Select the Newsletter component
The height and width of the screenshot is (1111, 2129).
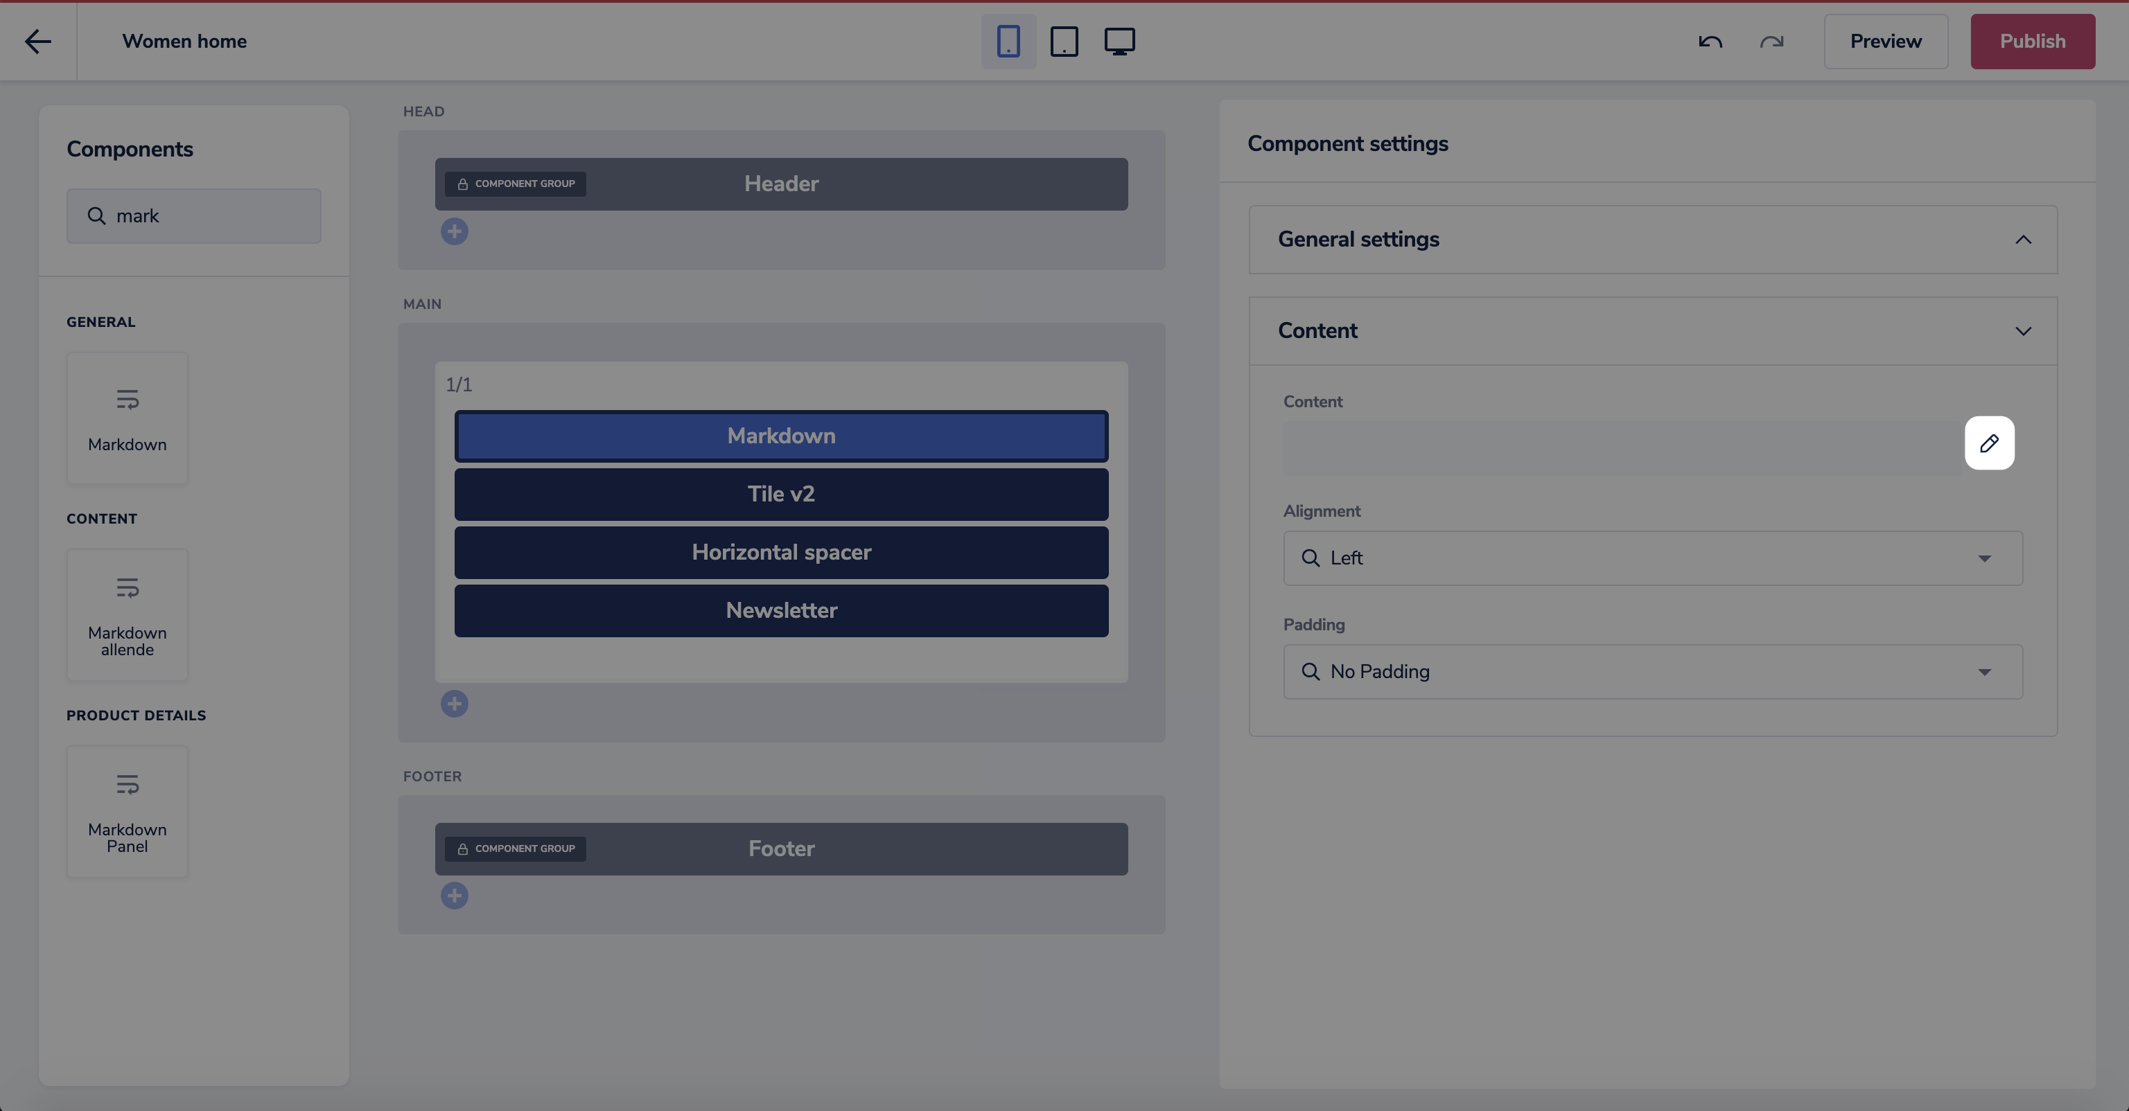point(781,610)
